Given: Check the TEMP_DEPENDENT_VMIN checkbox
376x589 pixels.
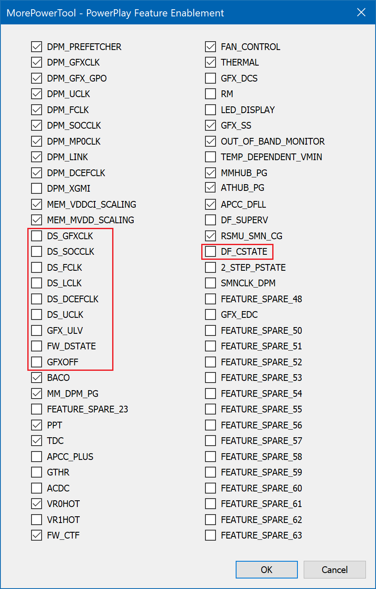Looking at the screenshot, I should [210, 157].
